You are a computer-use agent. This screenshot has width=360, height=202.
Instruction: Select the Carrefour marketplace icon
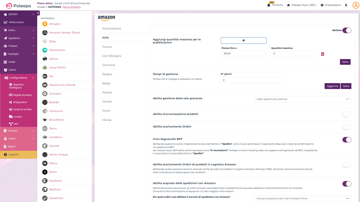click(45, 137)
